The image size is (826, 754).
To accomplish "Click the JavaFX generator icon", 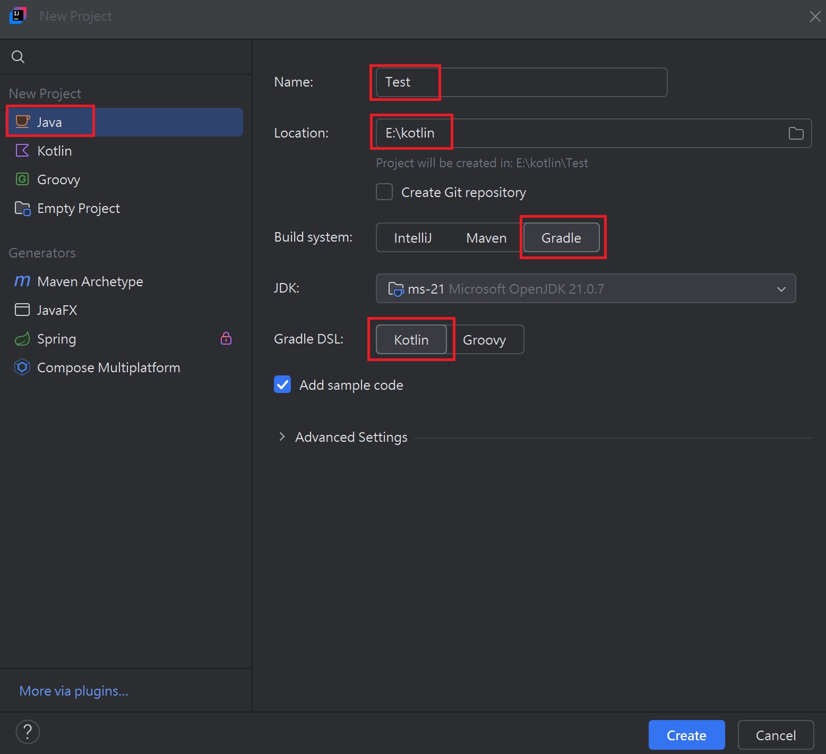I will pyautogui.click(x=22, y=310).
